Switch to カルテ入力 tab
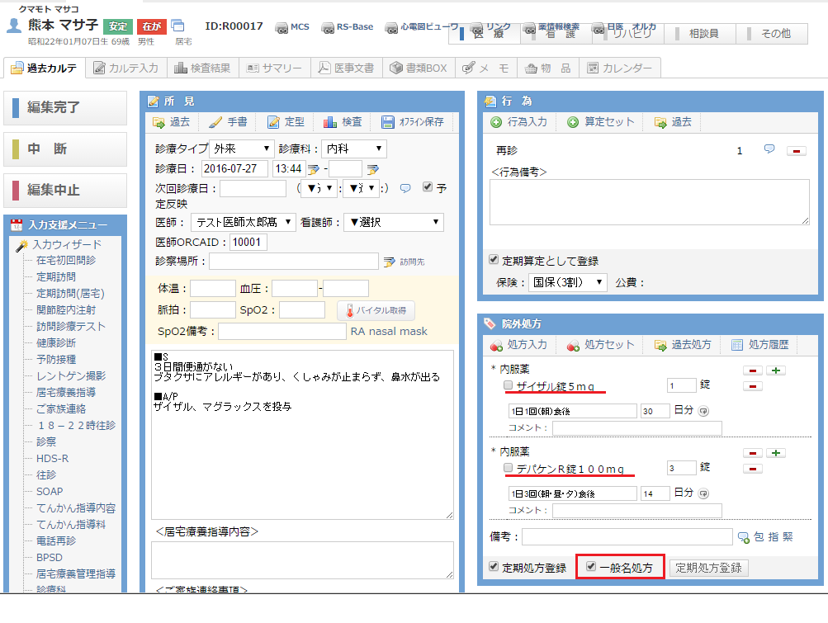 126,68
